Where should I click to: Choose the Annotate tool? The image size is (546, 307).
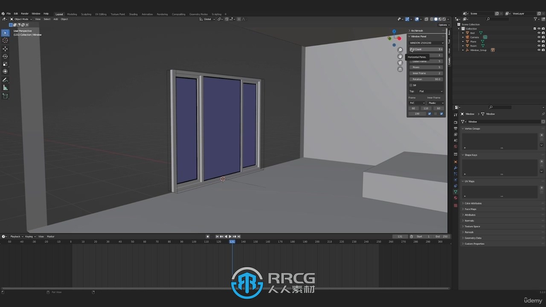point(5,80)
